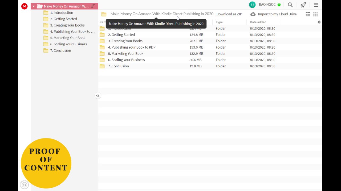
Task: Click the Folder type cell of the 1. Introduction row
Action: 221,28
